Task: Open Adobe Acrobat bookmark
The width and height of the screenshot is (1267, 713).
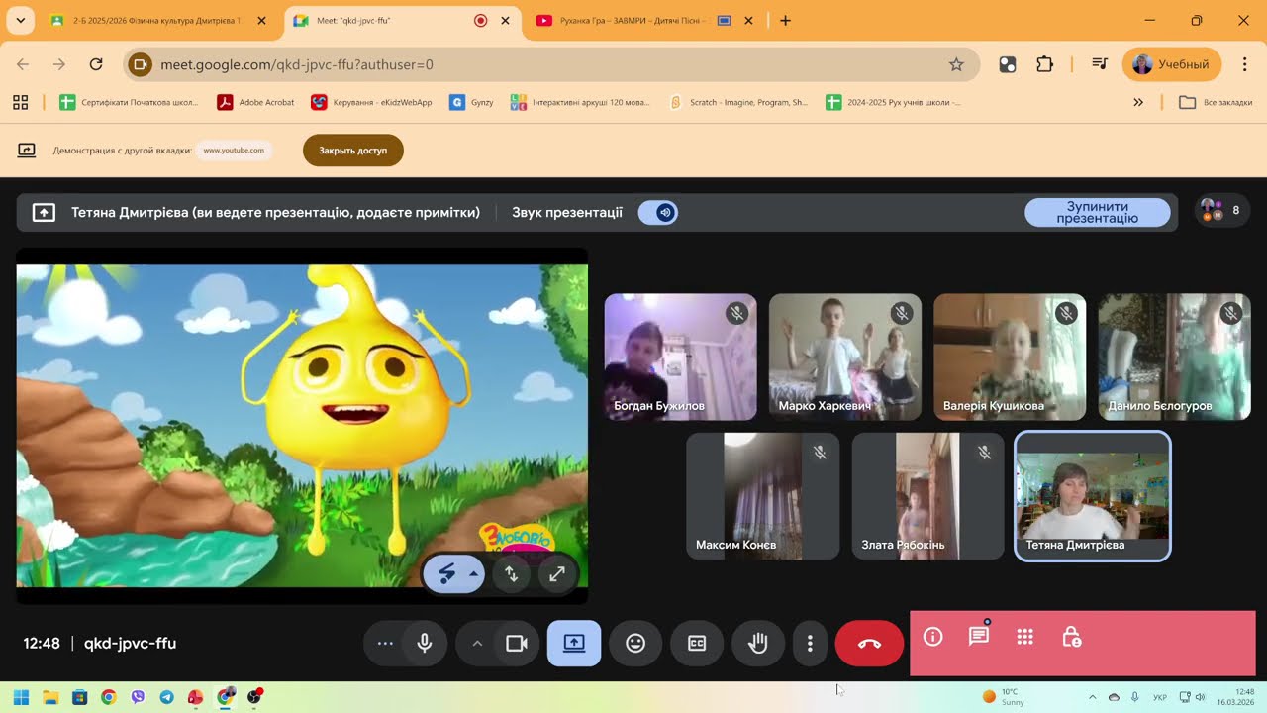Action: coord(255,102)
